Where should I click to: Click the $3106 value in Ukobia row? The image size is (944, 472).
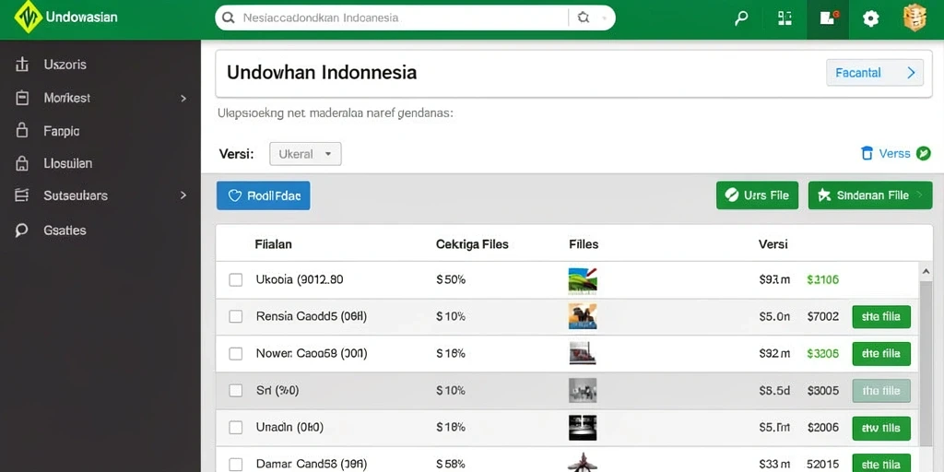[x=822, y=280]
